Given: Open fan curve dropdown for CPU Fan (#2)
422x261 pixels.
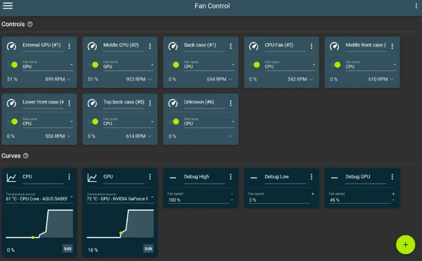Looking at the screenshot, I should pos(290,65).
